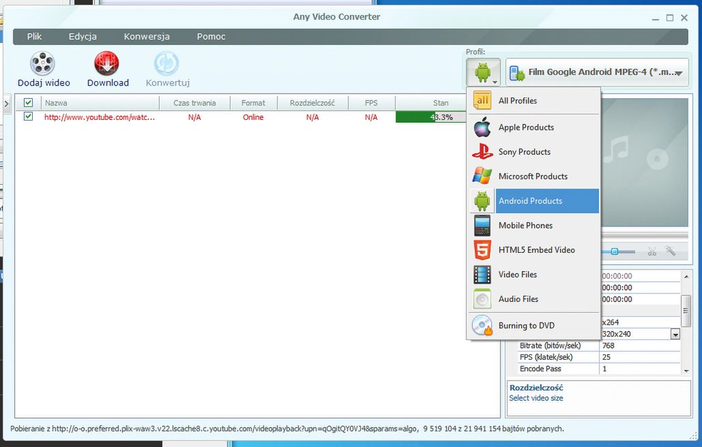Click the red Download icon
The image size is (702, 447).
click(106, 63)
